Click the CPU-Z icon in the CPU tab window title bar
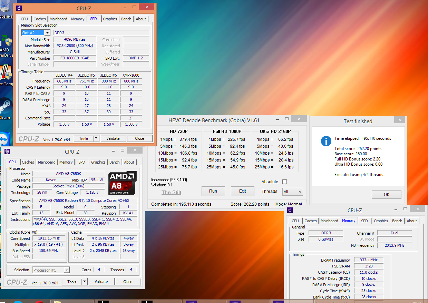The height and width of the screenshot is (303, 428). click(x=7, y=151)
